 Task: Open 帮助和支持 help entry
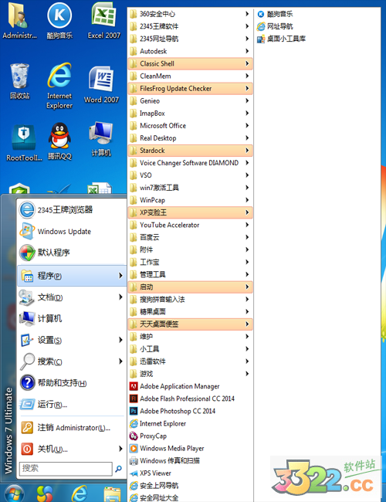coord(72,383)
